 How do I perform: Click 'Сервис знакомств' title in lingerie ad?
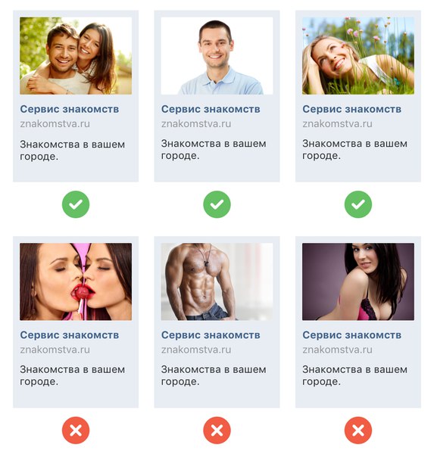click(x=351, y=335)
